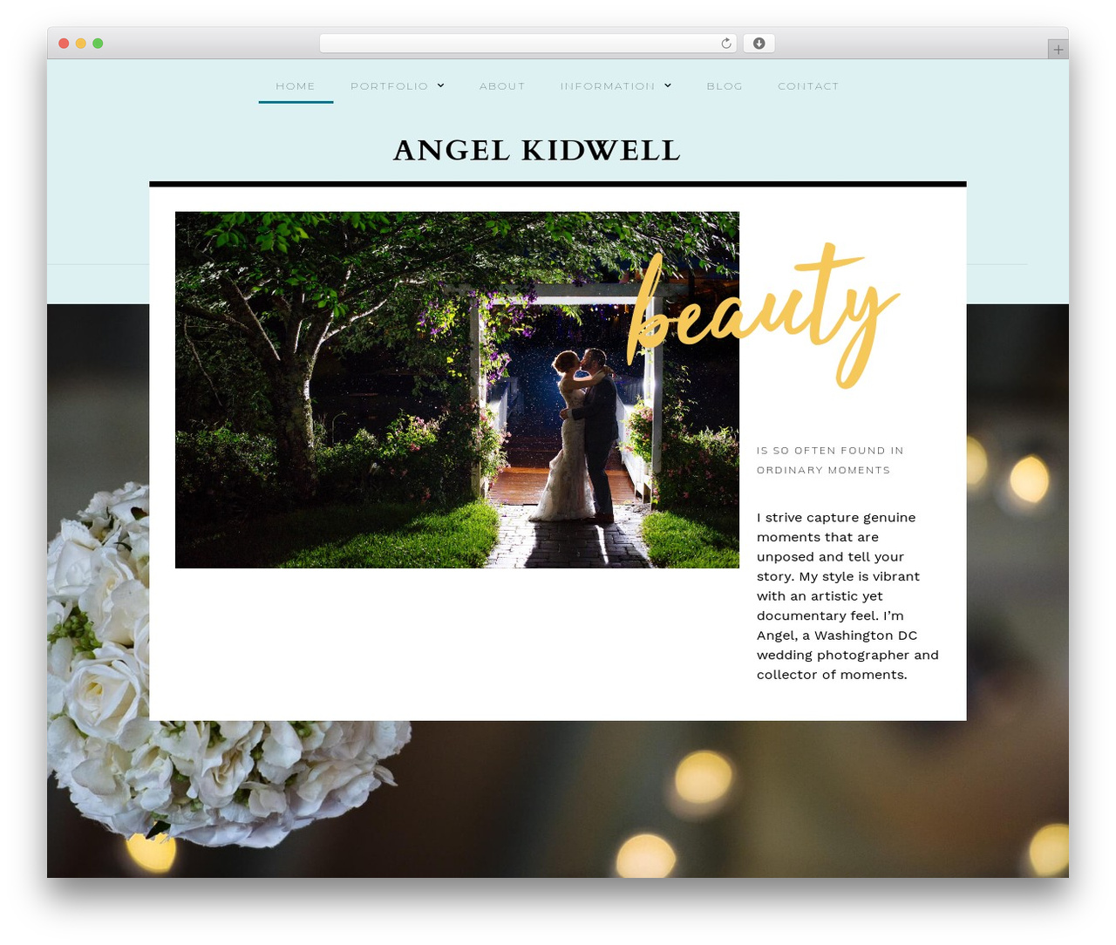Expand the Portfolio submenu chevron
1116x945 pixels.
[x=441, y=85]
